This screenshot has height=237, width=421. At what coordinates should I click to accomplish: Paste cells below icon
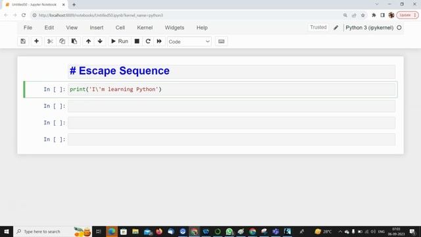point(74,41)
